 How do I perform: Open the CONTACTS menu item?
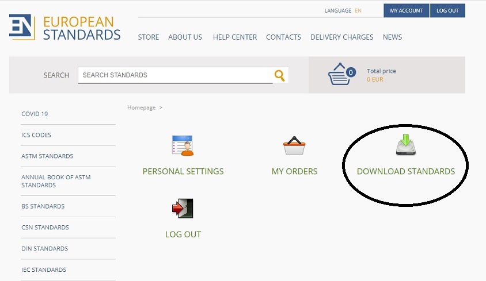pyautogui.click(x=284, y=37)
